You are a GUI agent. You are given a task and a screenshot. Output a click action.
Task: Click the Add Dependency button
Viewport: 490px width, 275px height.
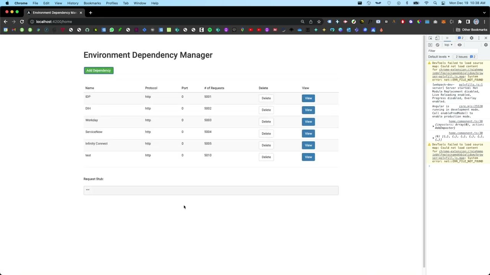tap(98, 70)
